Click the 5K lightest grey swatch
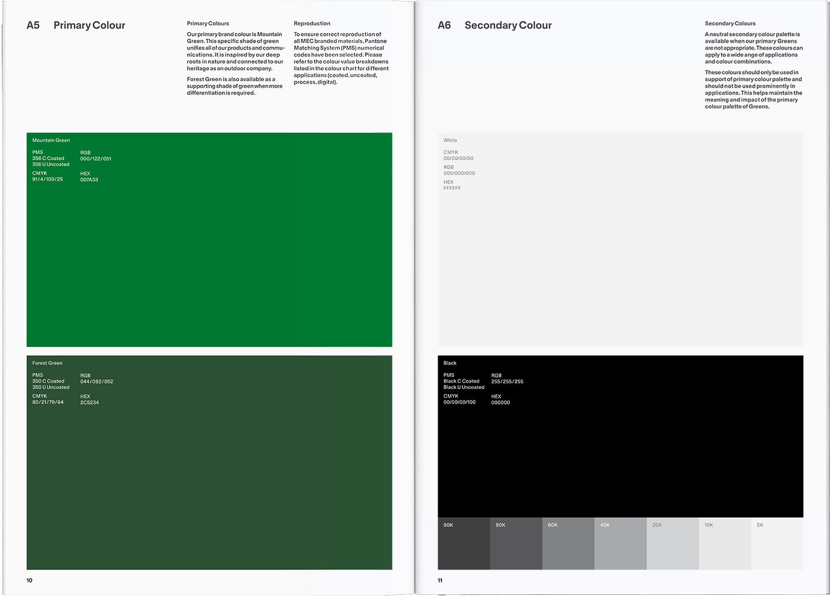 pyautogui.click(x=777, y=544)
